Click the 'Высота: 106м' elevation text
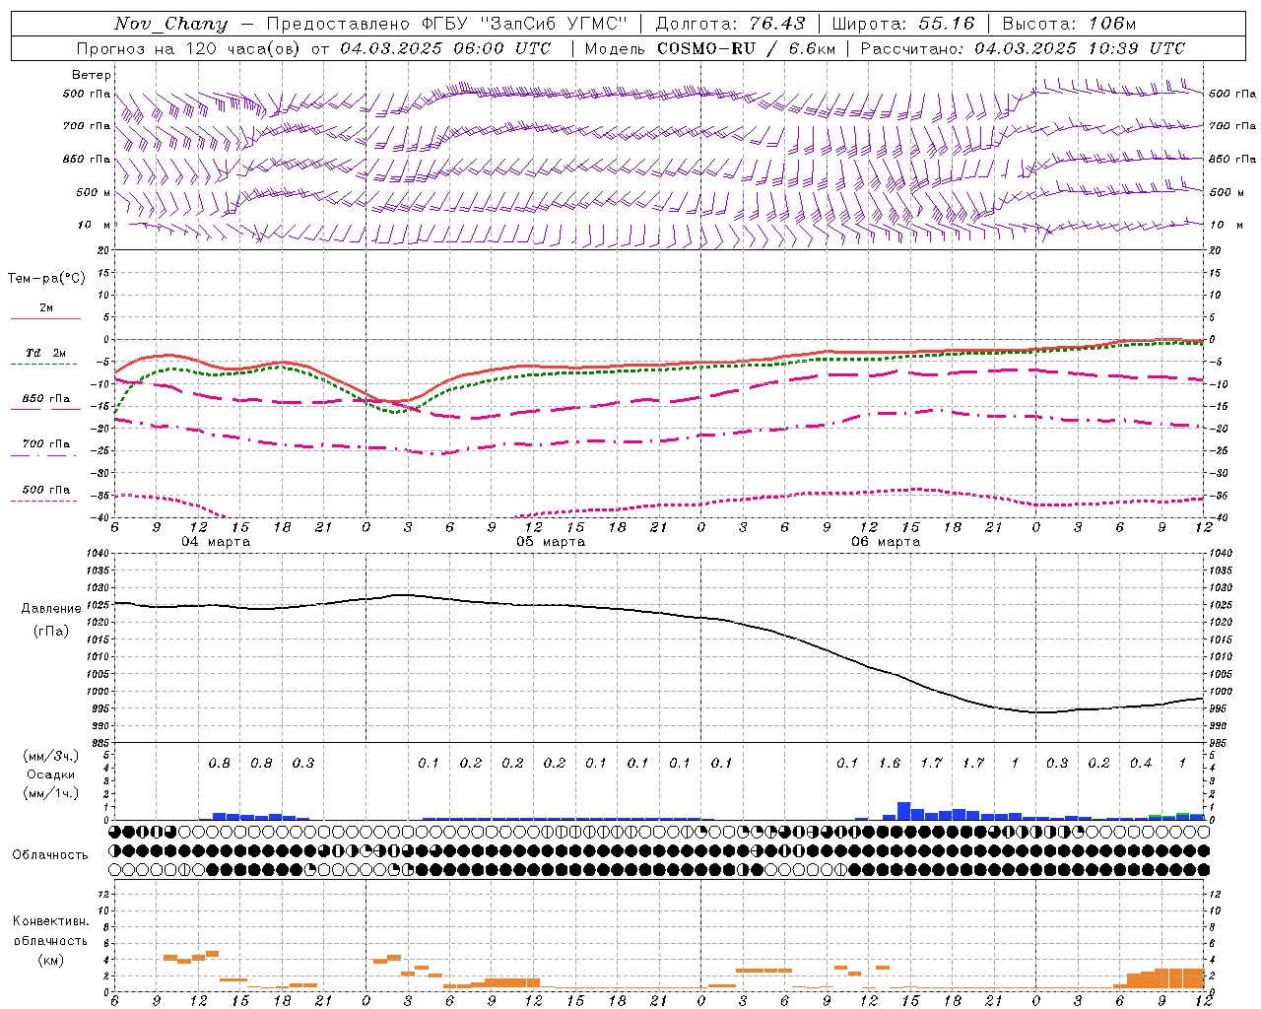 click(x=1069, y=24)
